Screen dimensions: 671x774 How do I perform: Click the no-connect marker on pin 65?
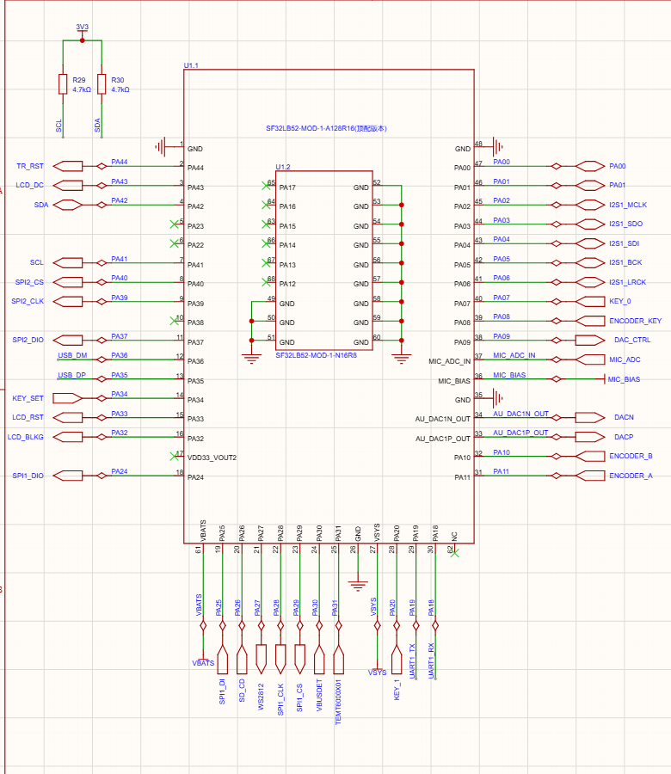[x=263, y=185]
